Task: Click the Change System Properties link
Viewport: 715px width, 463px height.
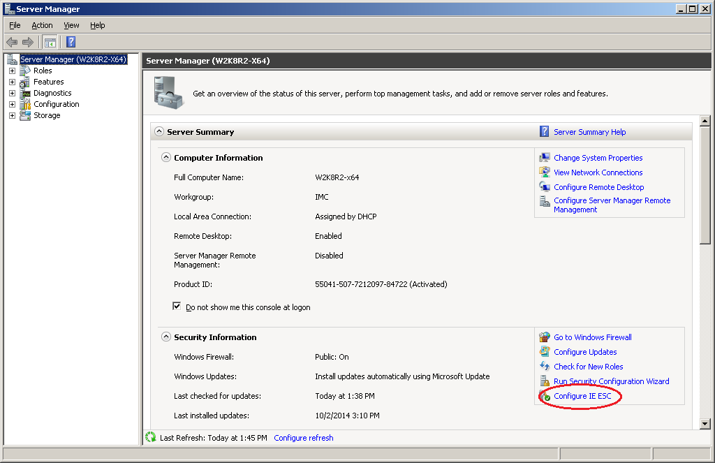Action: (x=598, y=158)
